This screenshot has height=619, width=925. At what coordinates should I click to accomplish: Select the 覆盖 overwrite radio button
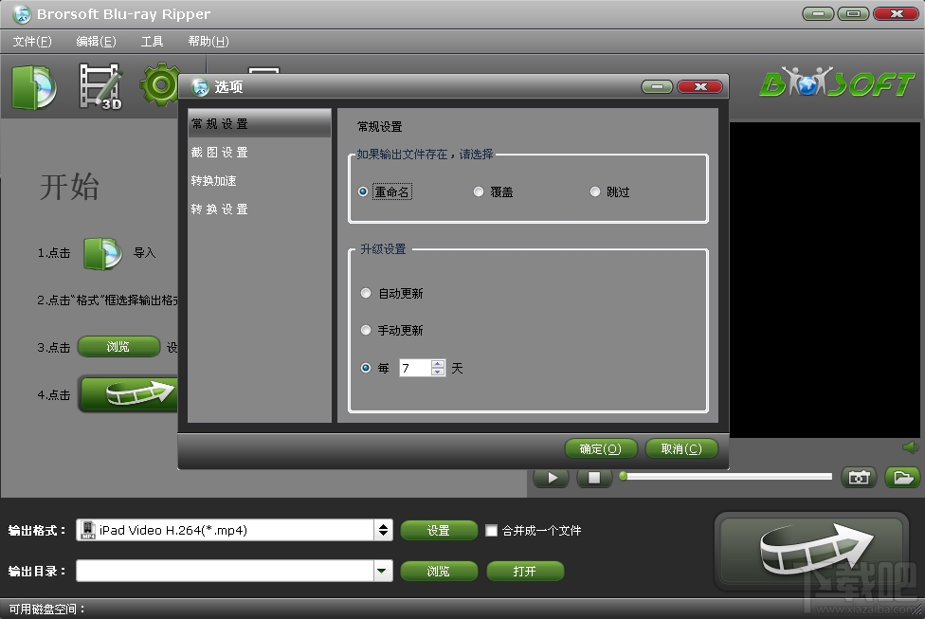[479, 191]
